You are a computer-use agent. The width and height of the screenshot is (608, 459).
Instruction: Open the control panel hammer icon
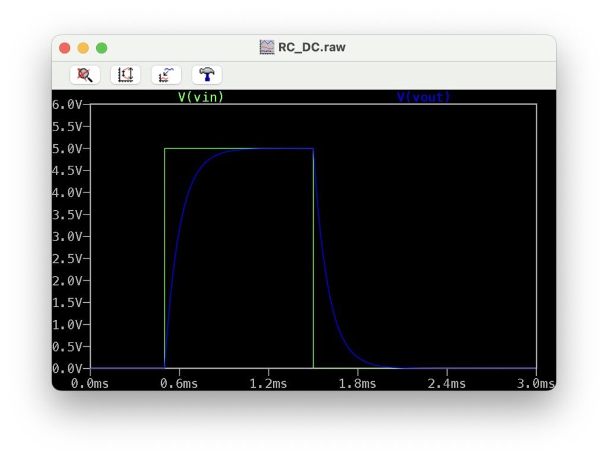pos(207,75)
